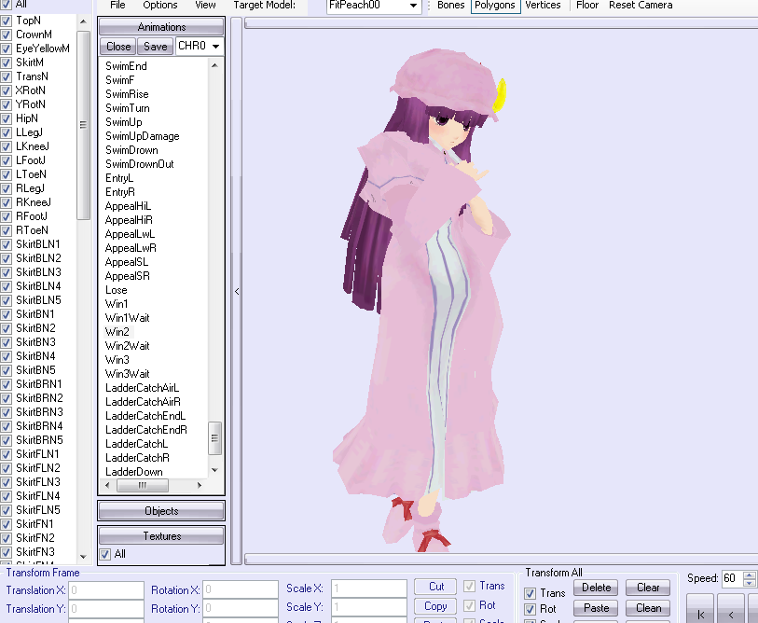Click Reset Camera in the toolbar
758x623 pixels.
[641, 6]
